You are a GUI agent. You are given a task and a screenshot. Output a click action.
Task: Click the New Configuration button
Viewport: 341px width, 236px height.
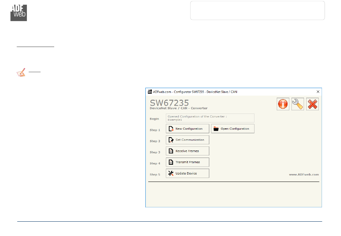click(x=187, y=129)
